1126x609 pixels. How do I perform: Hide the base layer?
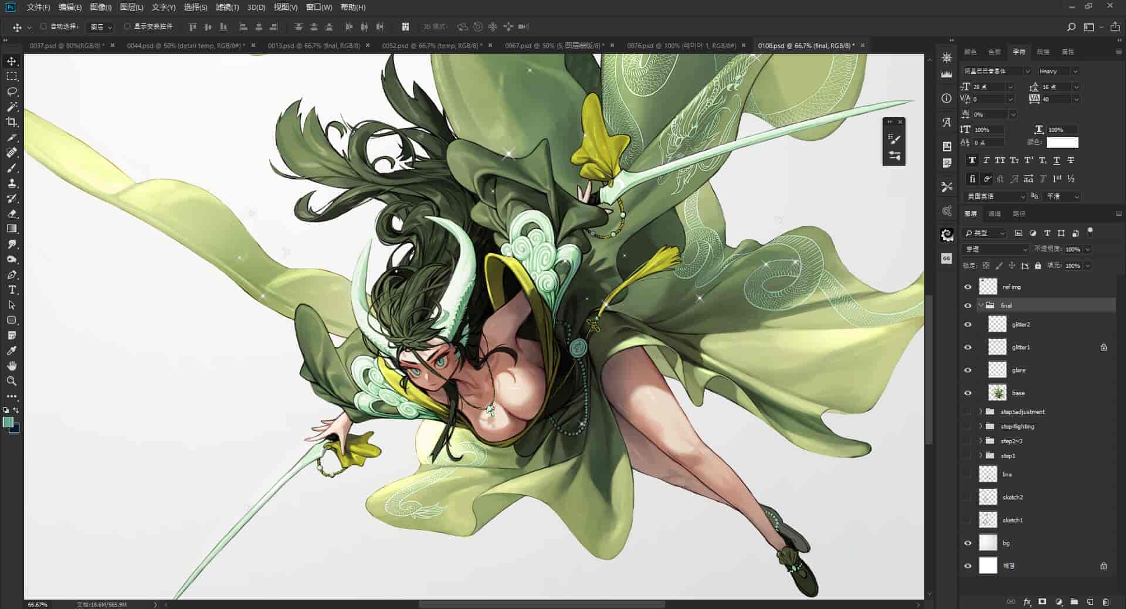pyautogui.click(x=968, y=393)
